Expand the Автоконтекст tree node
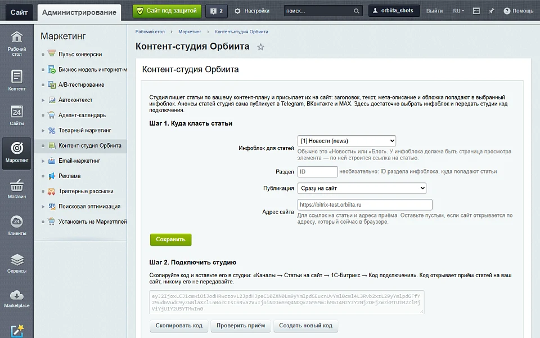This screenshot has width=540, height=338. (43, 100)
